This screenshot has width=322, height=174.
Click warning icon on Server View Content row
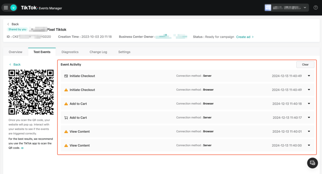66,145
